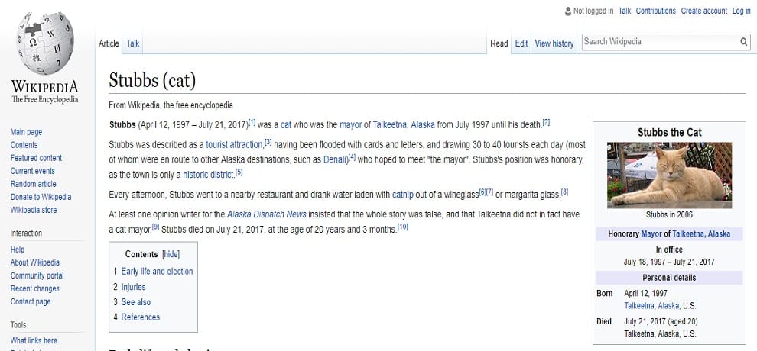Click Donate to Wikipedia
The image size is (757, 351).
[x=41, y=197]
